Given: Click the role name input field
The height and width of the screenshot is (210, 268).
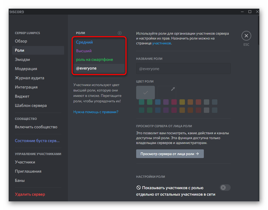Looking at the screenshot, I should pyautogui.click(x=183, y=69).
